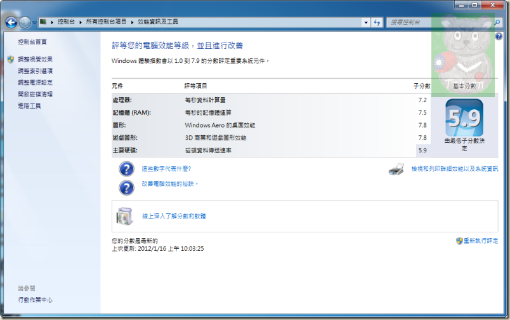Click 主要硬碟 subscore 5.9 cell
The width and height of the screenshot is (510, 320).
coord(423,150)
